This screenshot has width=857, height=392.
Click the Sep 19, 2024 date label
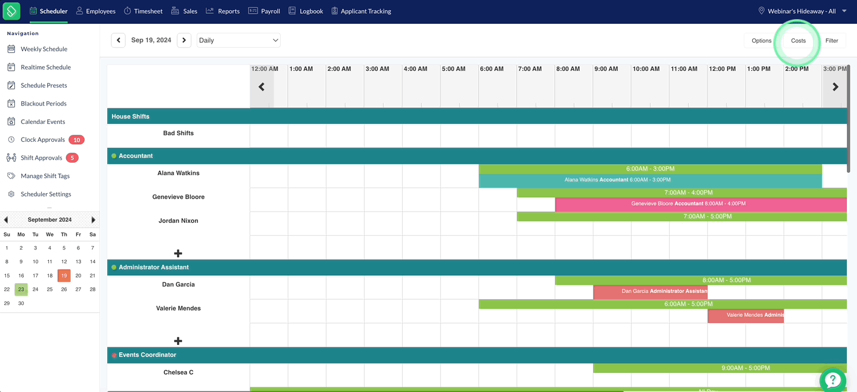point(151,41)
